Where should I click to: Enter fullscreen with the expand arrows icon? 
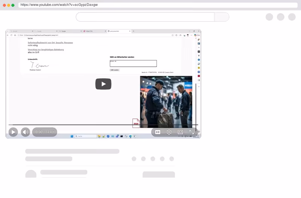[x=192, y=132]
